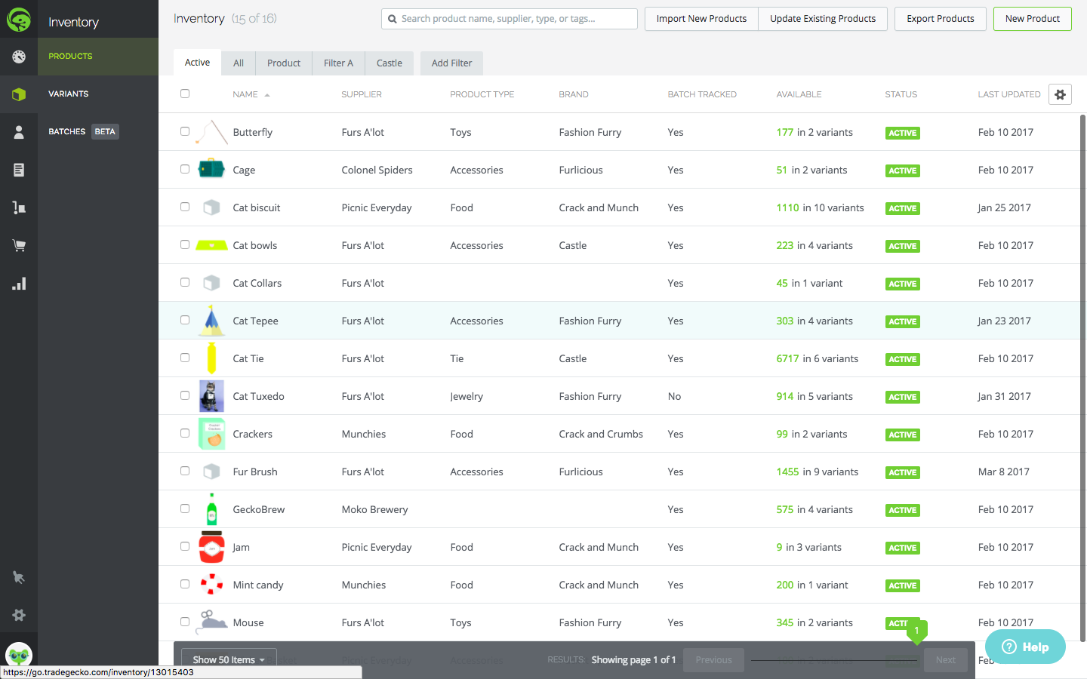Open the Castle filter tab
Image resolution: width=1087 pixels, height=679 pixels.
click(x=389, y=63)
